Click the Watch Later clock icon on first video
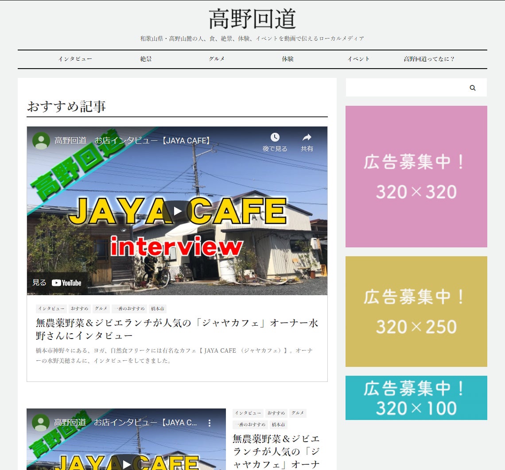 275,137
